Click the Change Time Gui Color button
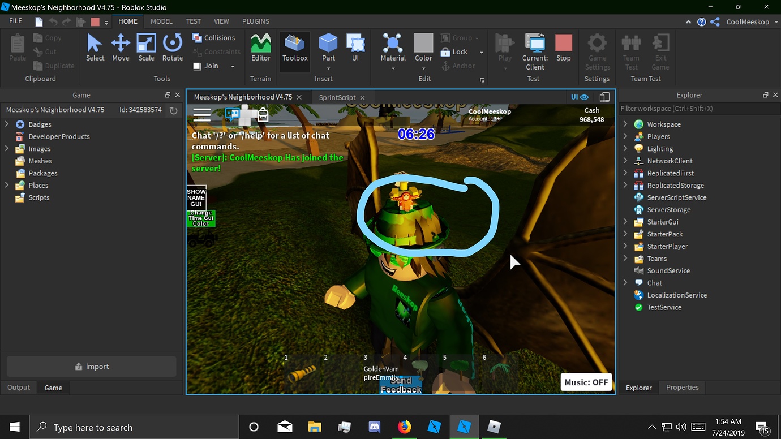The image size is (781, 439). pyautogui.click(x=201, y=219)
